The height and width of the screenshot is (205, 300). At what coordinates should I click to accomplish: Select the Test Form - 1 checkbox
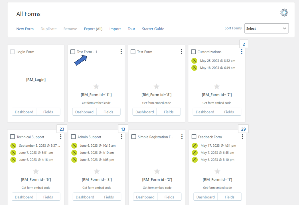73,52
